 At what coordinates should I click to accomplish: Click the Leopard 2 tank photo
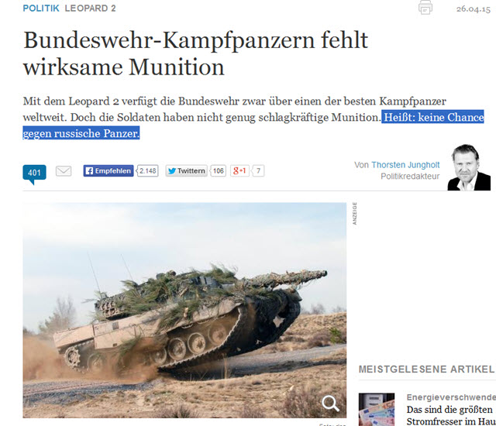coord(184,311)
